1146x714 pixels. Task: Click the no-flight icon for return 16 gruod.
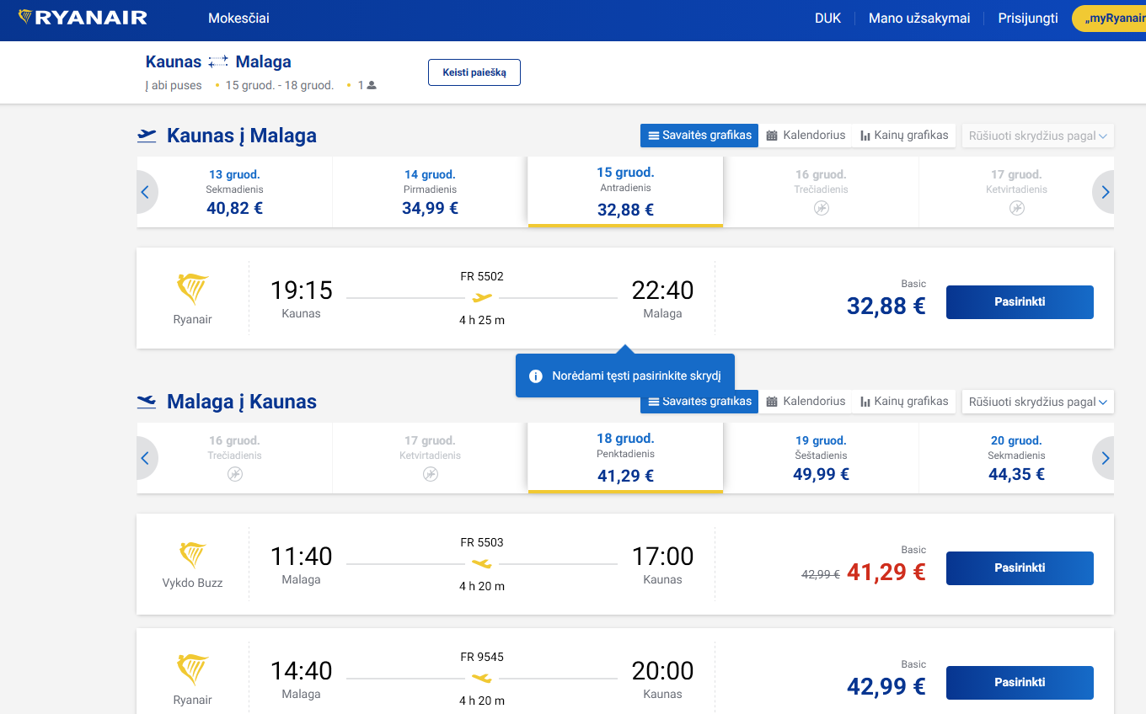(x=235, y=474)
